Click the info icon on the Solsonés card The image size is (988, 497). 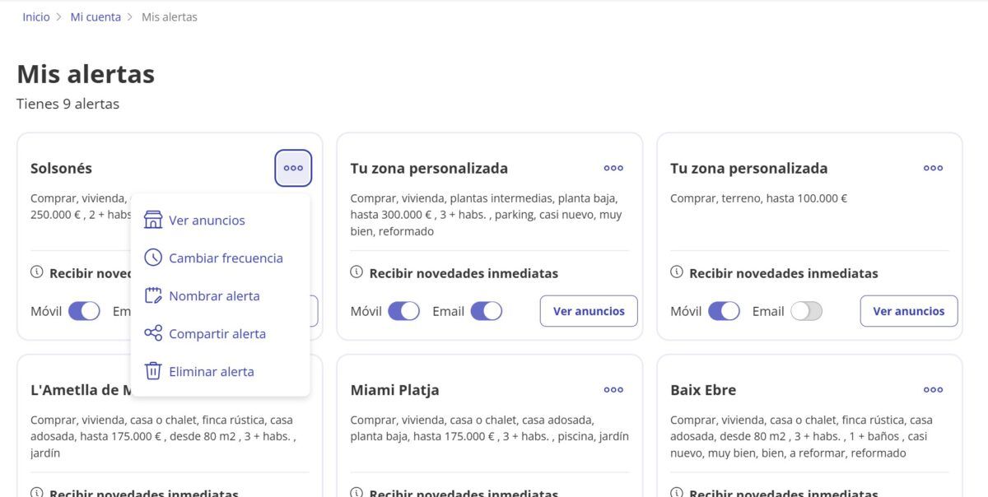point(35,272)
